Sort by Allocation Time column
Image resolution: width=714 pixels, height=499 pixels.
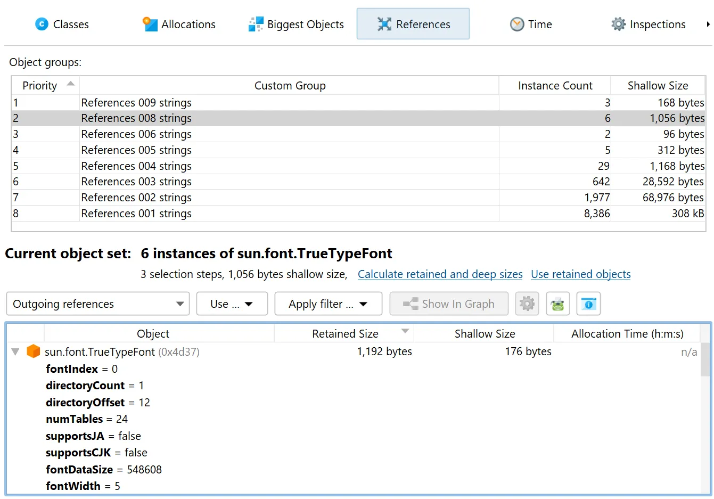[x=627, y=334]
